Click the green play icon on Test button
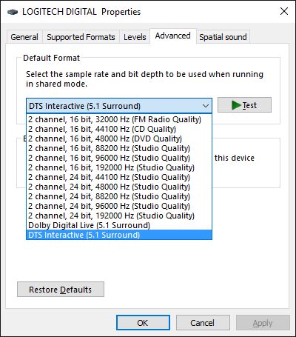The image size is (296, 337). [x=236, y=105]
